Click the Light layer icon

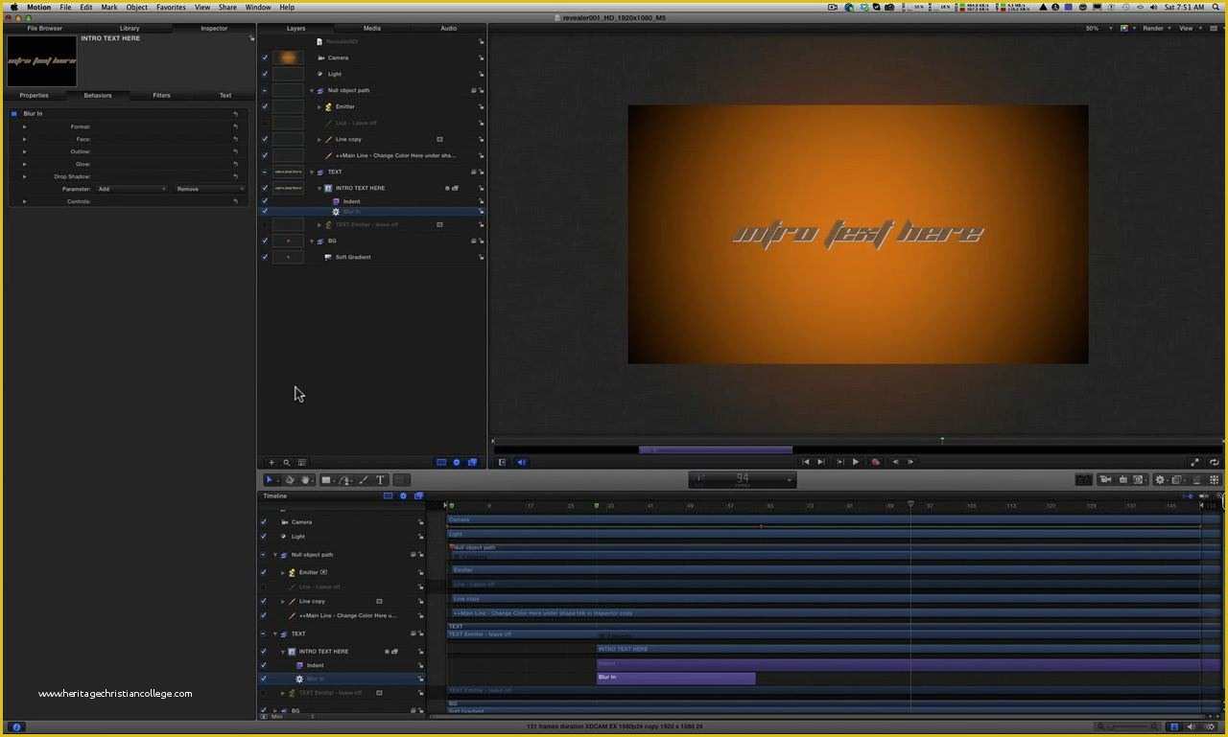319,74
